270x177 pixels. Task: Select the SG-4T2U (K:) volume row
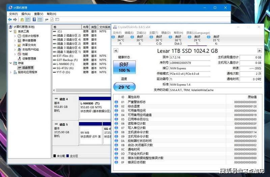(82, 68)
